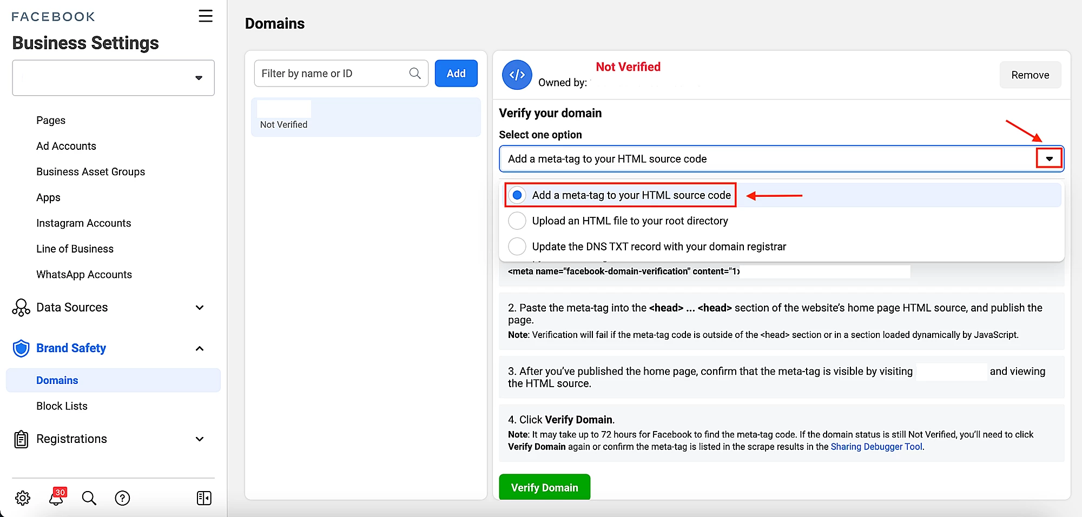Toggle the sidebar panel layout icon
The image size is (1082, 517).
coord(204,498)
